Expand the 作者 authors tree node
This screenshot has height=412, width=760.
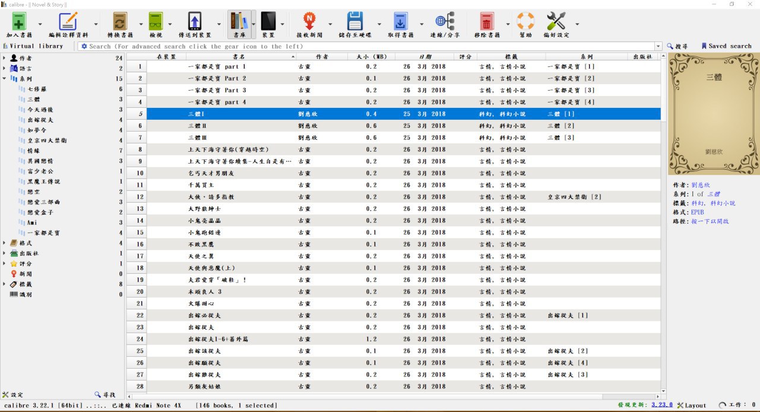tap(5, 58)
